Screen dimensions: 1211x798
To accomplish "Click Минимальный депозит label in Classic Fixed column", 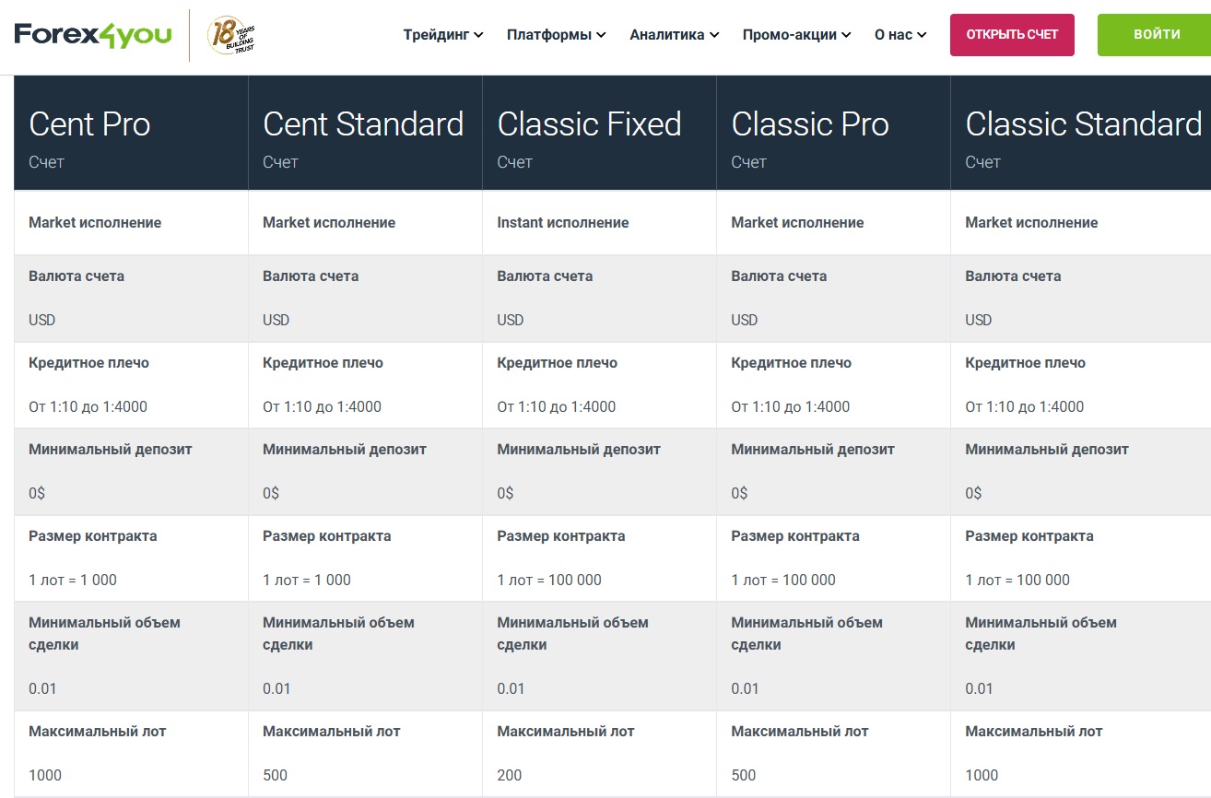I will 579,450.
